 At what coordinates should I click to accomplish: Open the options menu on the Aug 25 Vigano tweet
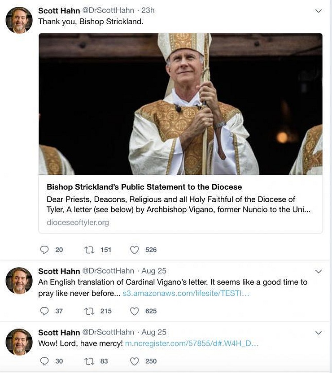click(318, 271)
